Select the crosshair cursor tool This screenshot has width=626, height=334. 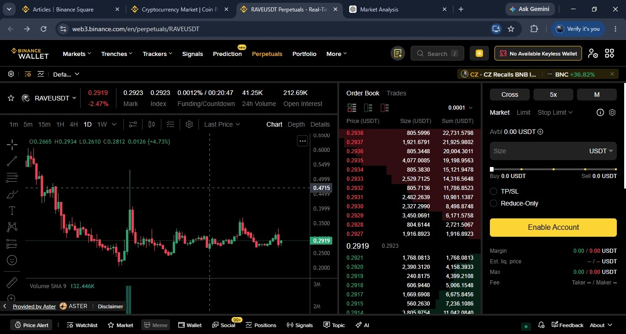(x=12, y=145)
